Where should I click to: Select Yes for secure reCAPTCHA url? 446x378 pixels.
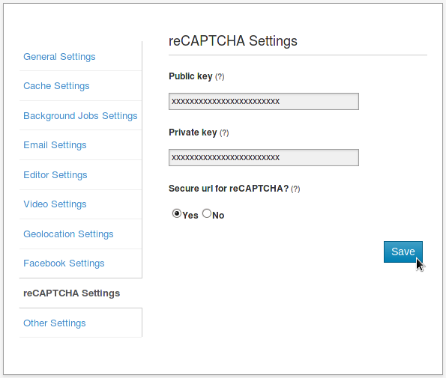click(x=177, y=213)
